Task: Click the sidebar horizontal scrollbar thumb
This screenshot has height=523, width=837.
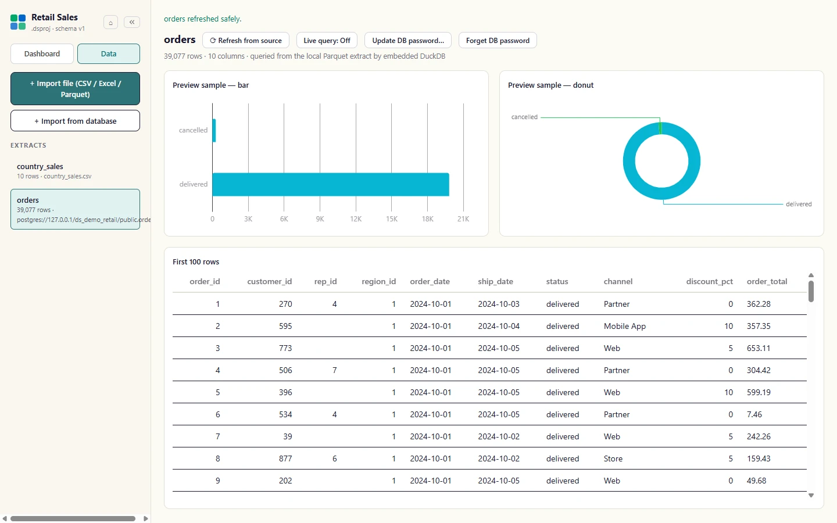Action: [x=73, y=518]
